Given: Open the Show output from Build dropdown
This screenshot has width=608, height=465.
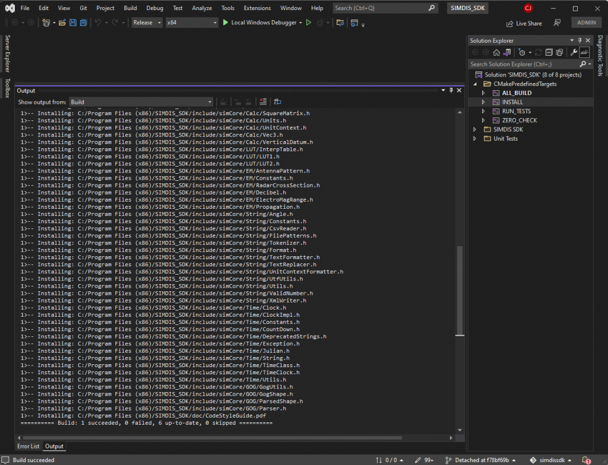Looking at the screenshot, I should click(141, 102).
